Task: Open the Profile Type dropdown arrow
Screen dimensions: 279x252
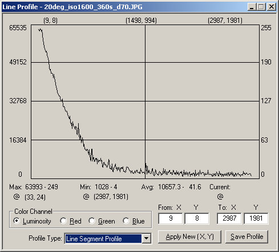Action: coord(147,238)
